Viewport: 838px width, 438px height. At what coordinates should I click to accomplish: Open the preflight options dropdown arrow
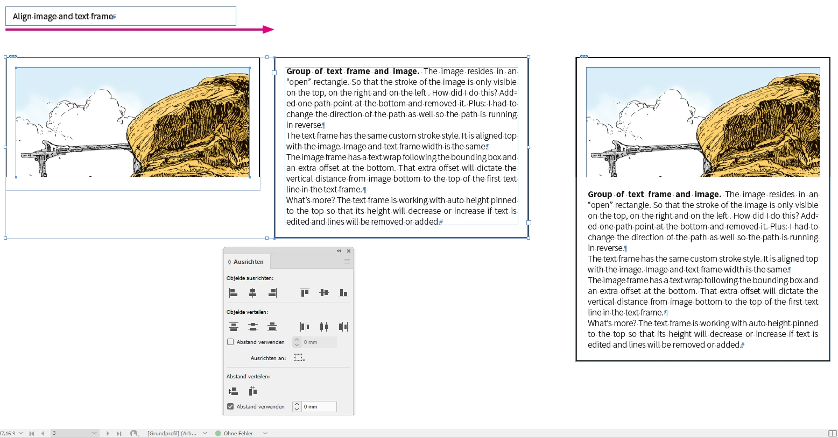click(x=265, y=433)
